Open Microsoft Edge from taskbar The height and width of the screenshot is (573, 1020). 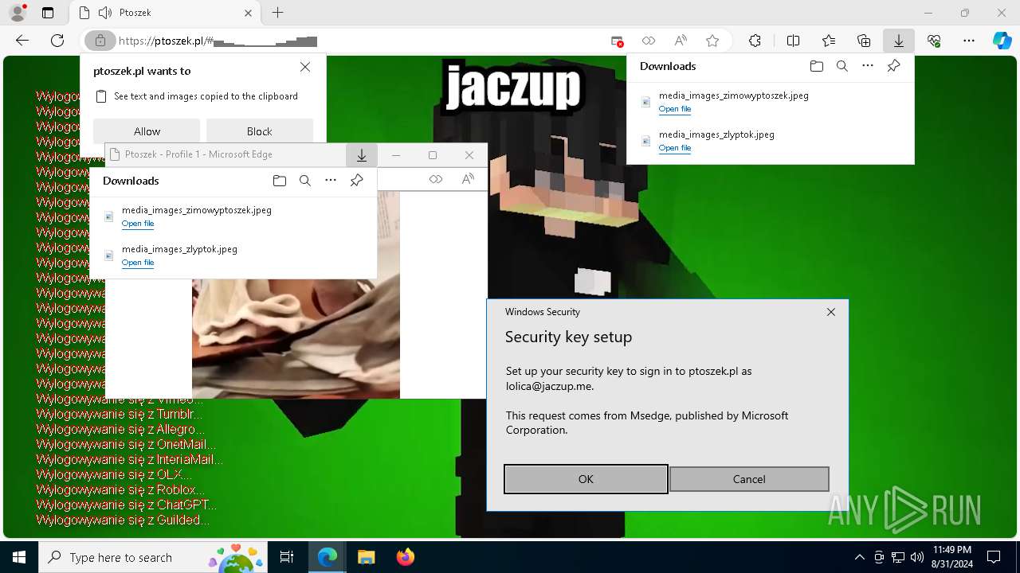[x=328, y=557]
